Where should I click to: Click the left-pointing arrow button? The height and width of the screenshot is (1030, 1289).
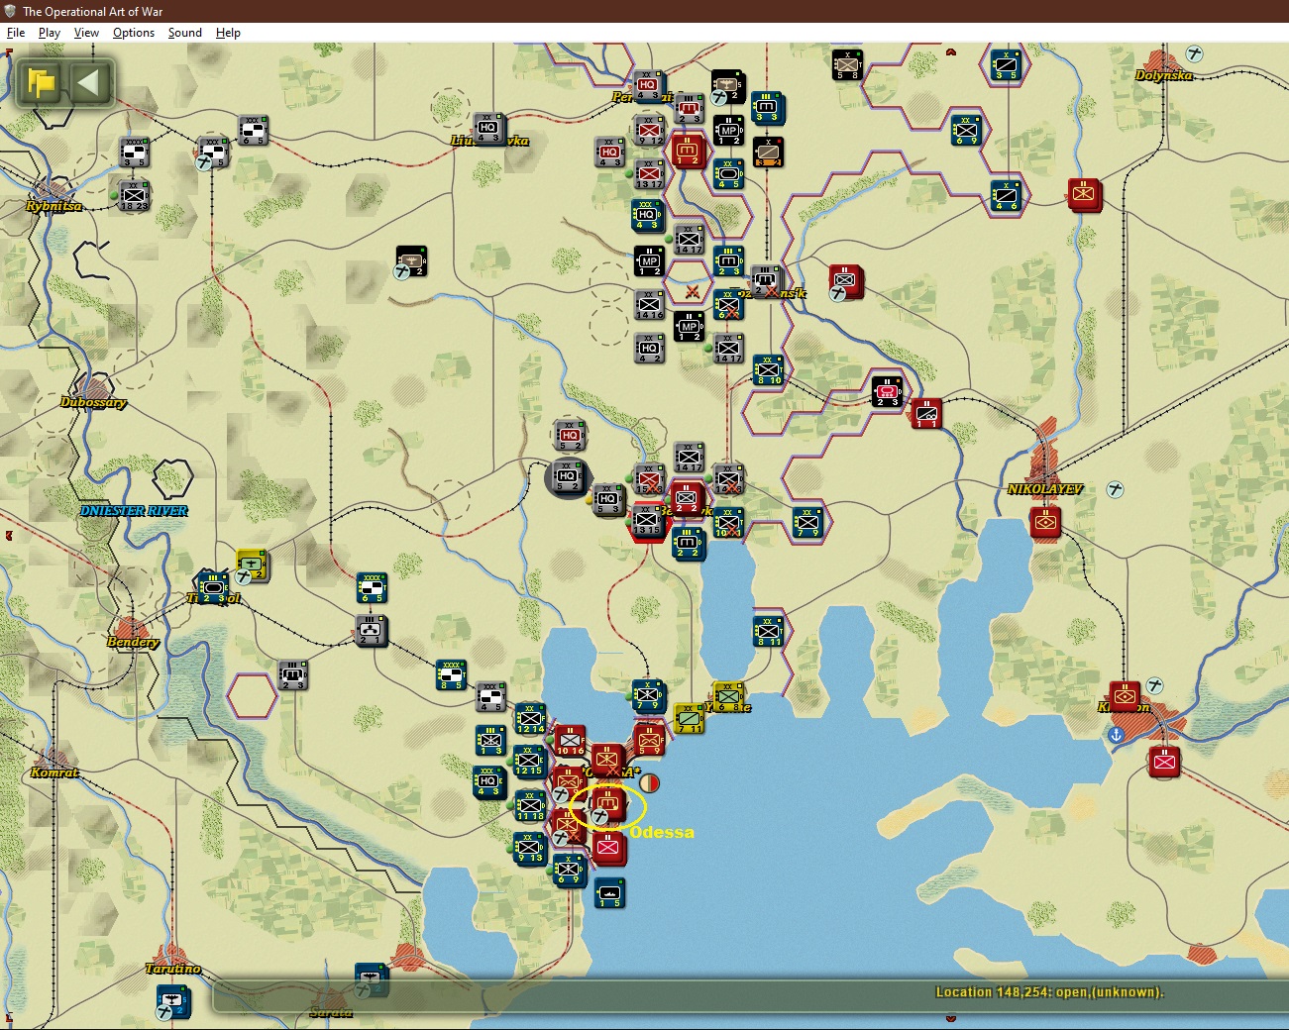[89, 82]
